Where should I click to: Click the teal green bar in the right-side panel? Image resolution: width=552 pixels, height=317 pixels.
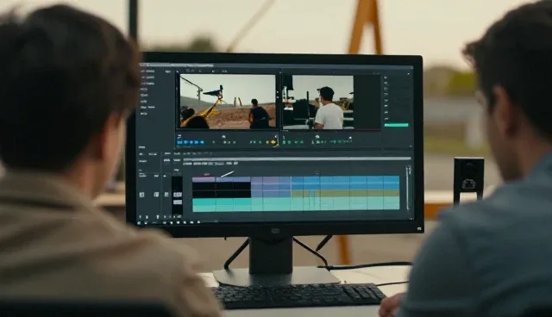tap(397, 125)
